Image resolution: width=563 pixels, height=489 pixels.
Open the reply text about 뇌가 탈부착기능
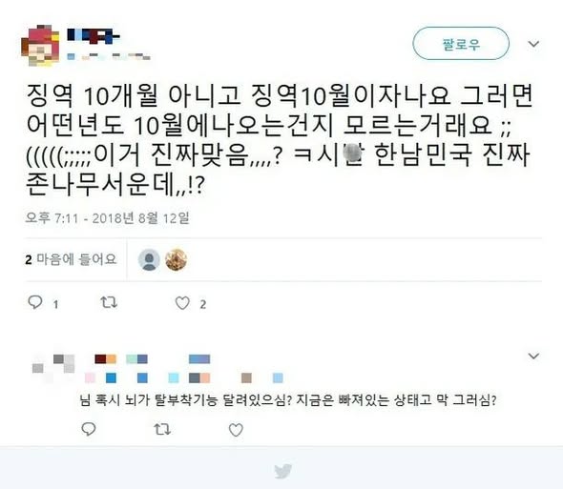coord(287,399)
